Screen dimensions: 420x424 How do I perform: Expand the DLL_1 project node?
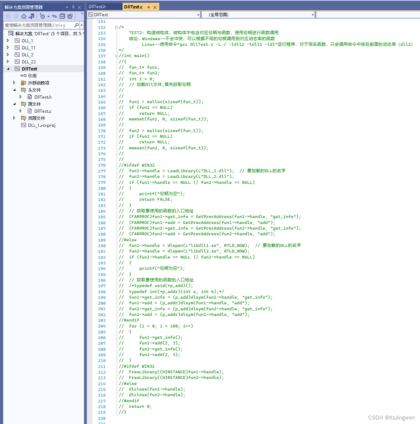pos(8,40)
